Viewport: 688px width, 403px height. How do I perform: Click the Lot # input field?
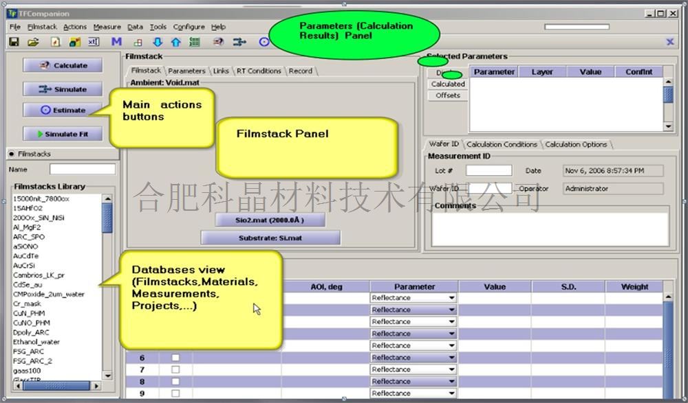coord(488,170)
